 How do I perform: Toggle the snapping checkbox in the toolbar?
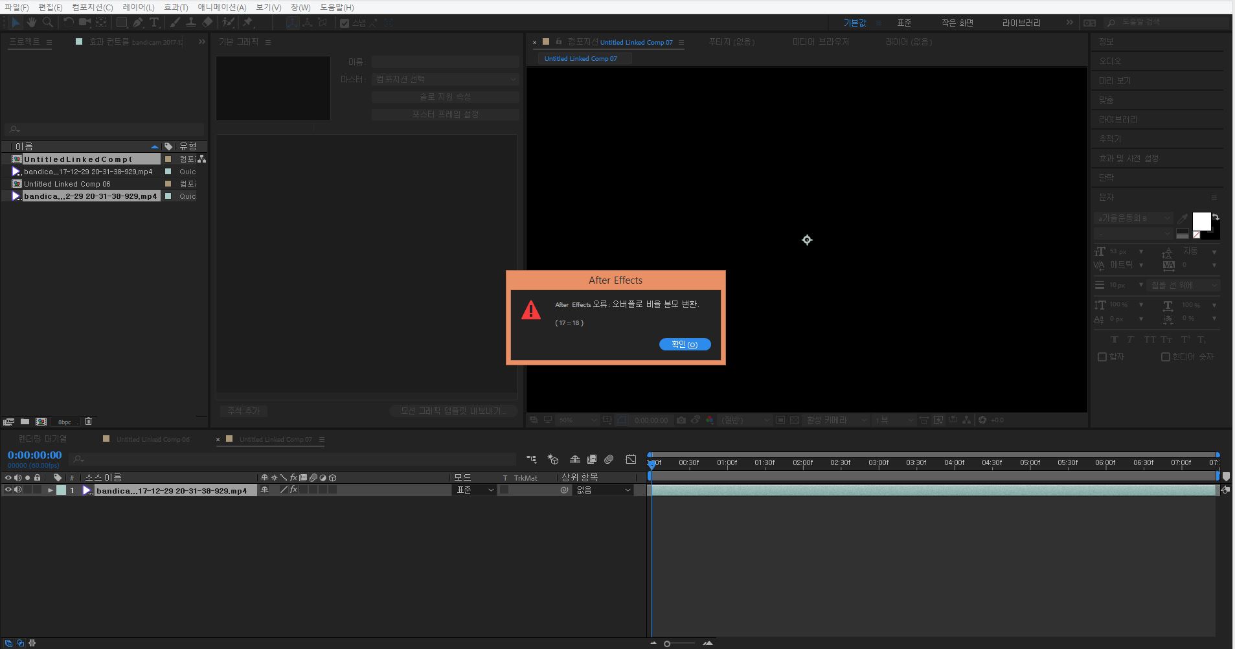(x=345, y=23)
